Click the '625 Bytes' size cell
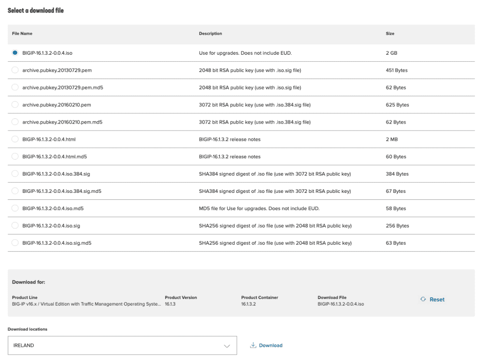Screen dimensions: 479x359 point(397,105)
